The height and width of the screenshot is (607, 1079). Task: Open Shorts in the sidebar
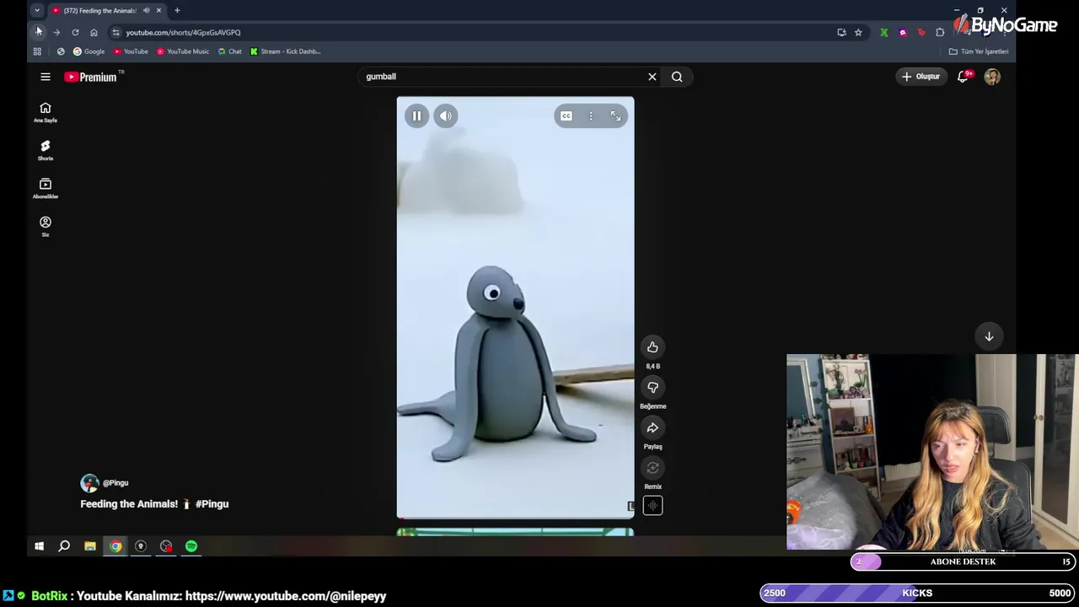click(46, 150)
